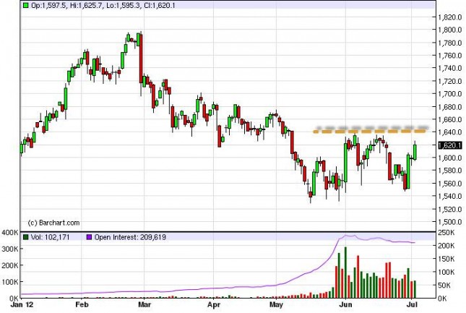Viewport: 466px width, 313px height.
Task: Click the 1,820.0 price axis label
Action: (450, 17)
